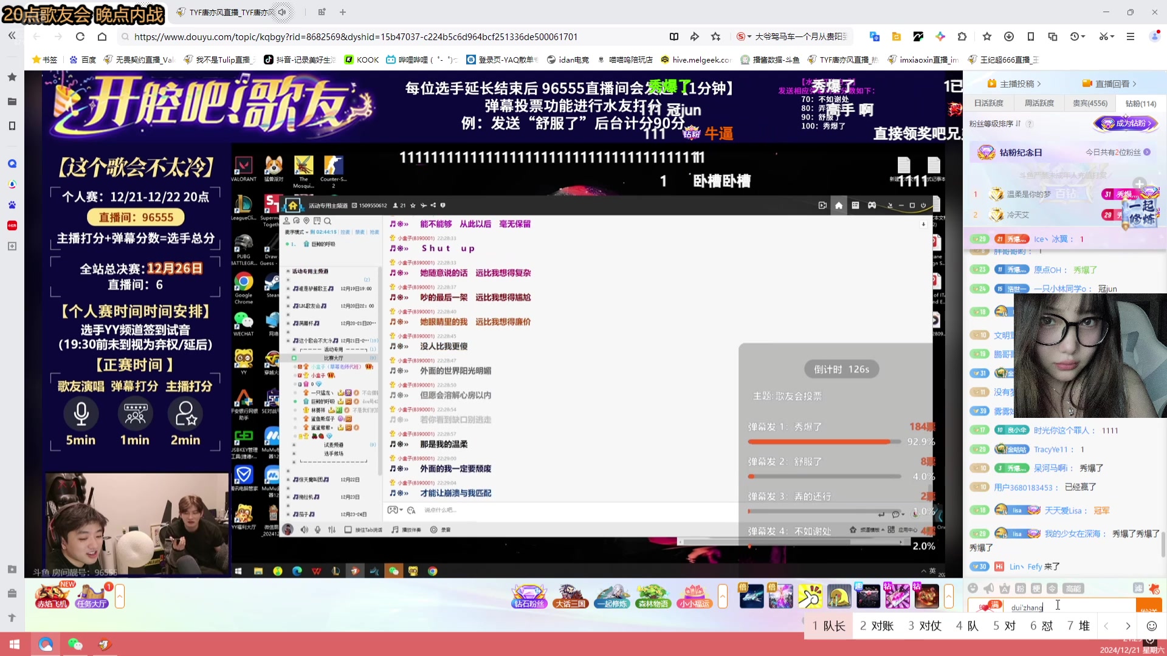Open the sidebar paw (Baidu) icon
1167x656 pixels.
click(12, 205)
